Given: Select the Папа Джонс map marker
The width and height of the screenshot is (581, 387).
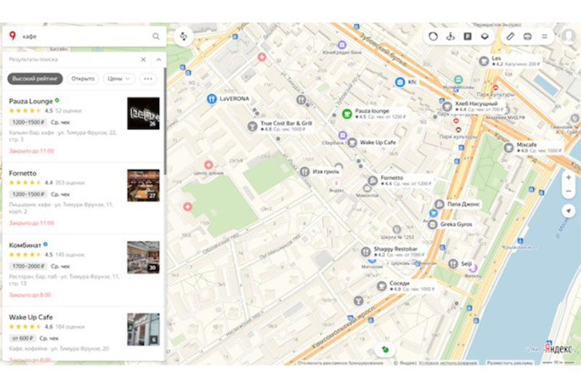Looking at the screenshot, I should 439,204.
